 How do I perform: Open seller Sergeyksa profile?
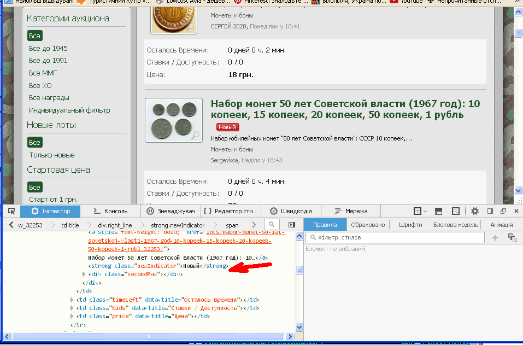(224, 160)
